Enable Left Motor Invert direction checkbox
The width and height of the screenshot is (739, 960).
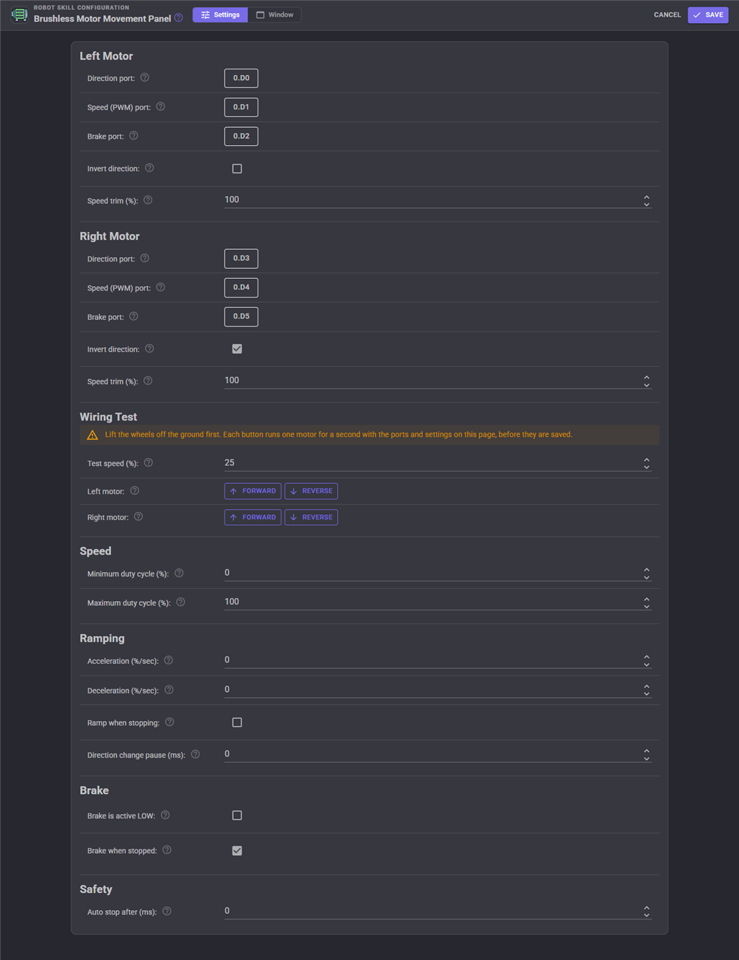coord(237,168)
